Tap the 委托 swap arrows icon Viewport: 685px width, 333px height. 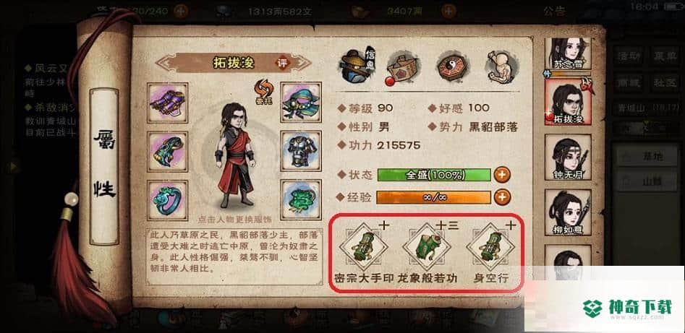264,90
